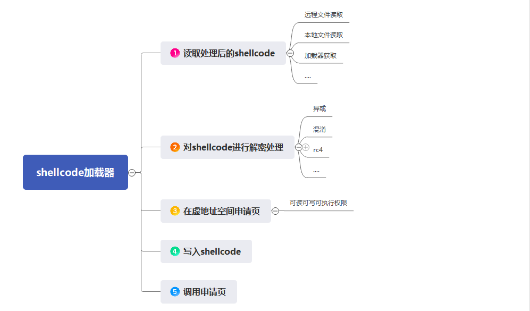Screen dimensions: 530x311
Task: Collapse children of 对shellcode进行解密处理
Action: [298, 147]
